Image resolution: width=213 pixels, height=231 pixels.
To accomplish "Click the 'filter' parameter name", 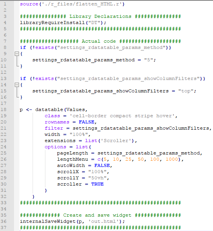I will (x=54, y=128).
